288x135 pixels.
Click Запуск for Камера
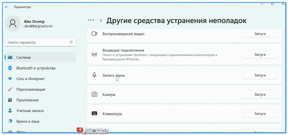260,94
